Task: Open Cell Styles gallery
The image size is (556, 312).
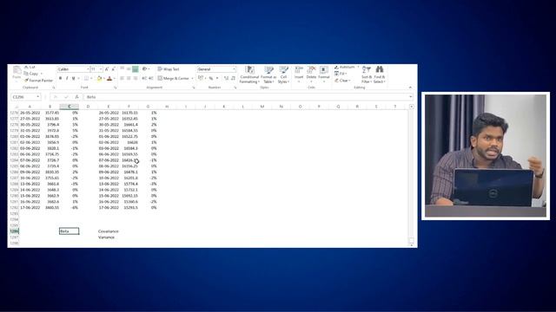Action: tap(283, 75)
